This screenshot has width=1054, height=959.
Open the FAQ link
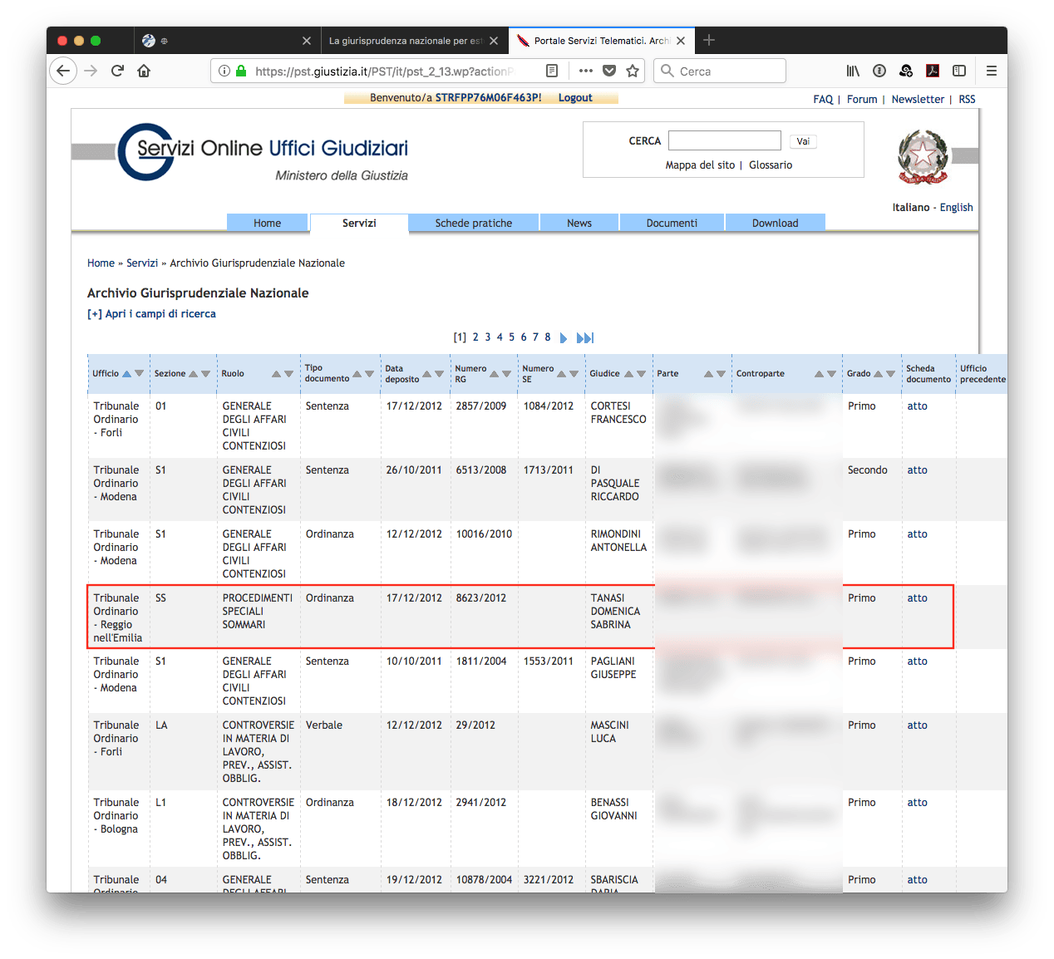(823, 100)
